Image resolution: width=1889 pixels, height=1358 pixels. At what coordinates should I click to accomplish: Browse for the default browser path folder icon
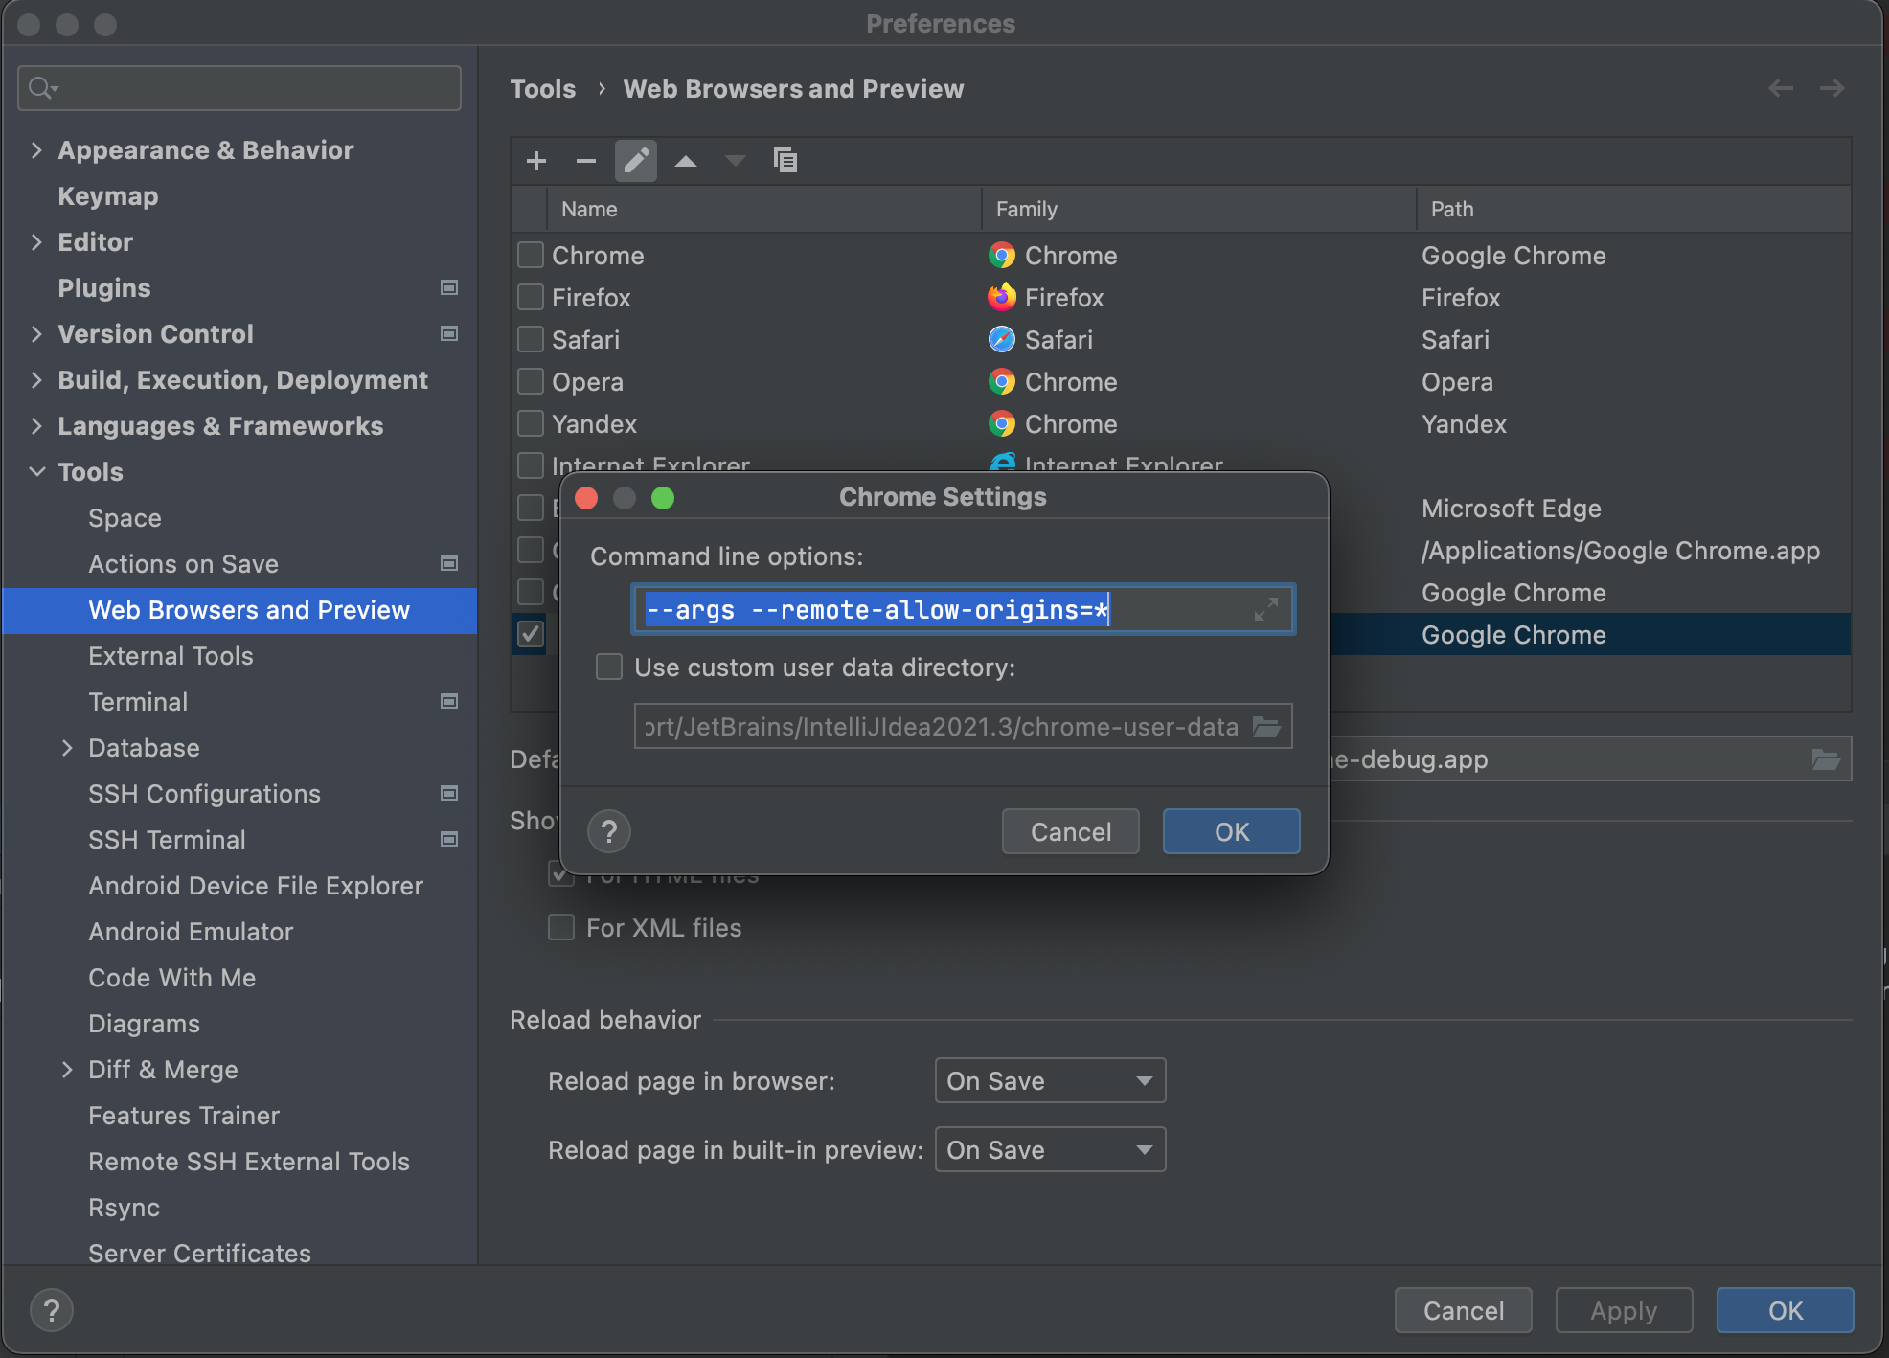pos(1827,759)
